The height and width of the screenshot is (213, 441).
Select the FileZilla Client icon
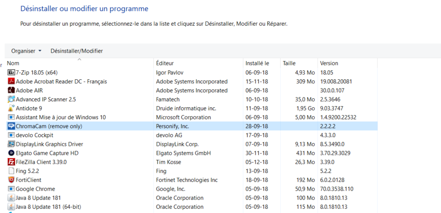coord(11,162)
